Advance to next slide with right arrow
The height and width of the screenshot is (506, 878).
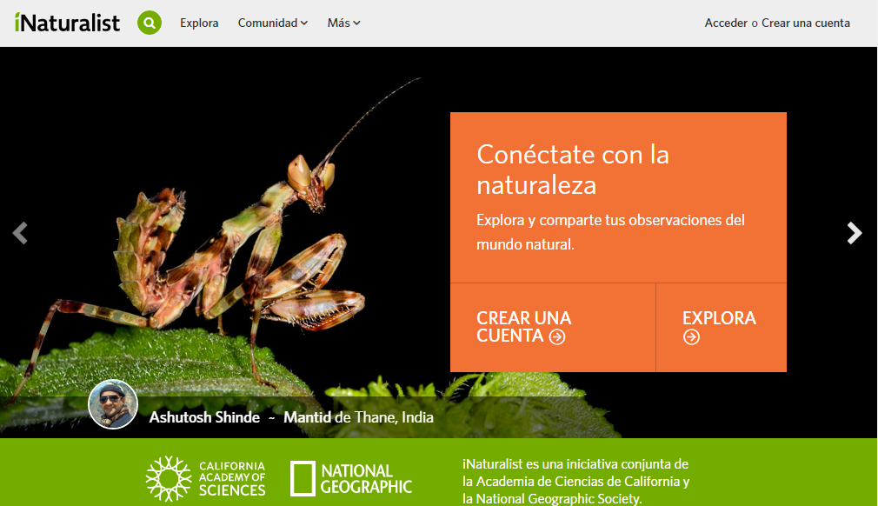(x=854, y=233)
